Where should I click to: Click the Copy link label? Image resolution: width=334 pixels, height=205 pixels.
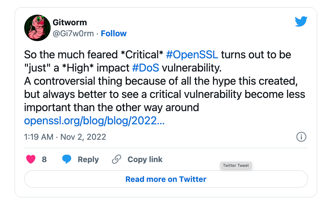145,160
